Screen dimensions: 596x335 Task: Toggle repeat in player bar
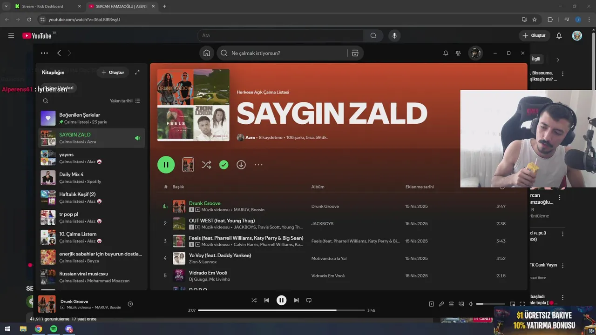point(309,300)
